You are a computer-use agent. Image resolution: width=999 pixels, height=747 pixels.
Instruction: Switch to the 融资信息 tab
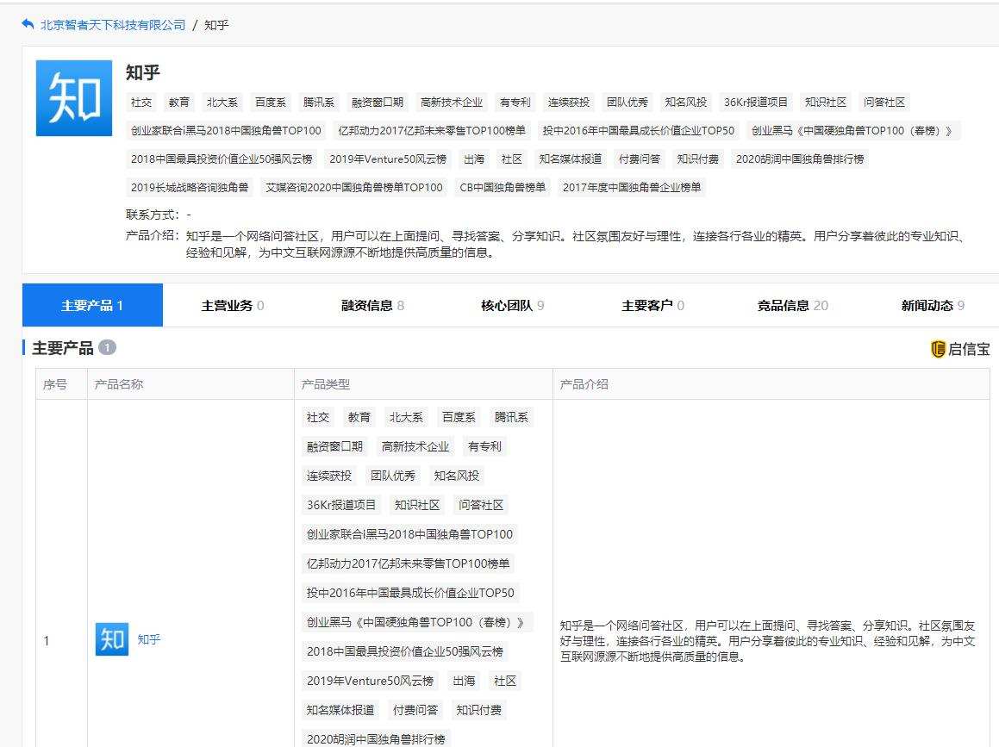coord(372,305)
